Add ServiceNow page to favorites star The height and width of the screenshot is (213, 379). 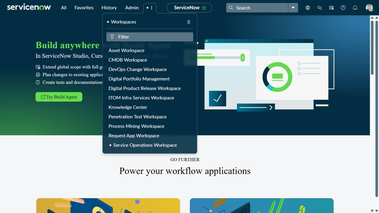tap(204, 8)
